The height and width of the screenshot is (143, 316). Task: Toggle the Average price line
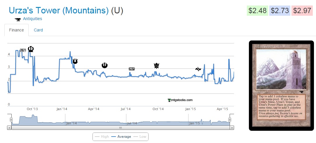point(121,137)
